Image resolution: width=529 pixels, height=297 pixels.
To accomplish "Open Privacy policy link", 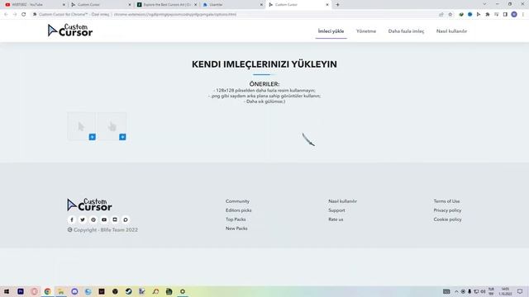I will pyautogui.click(x=447, y=210).
